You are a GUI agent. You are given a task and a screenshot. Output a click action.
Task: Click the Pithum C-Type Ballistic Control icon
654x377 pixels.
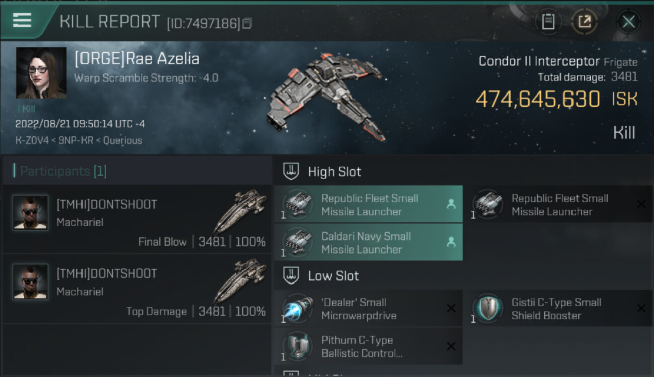pos(298,346)
